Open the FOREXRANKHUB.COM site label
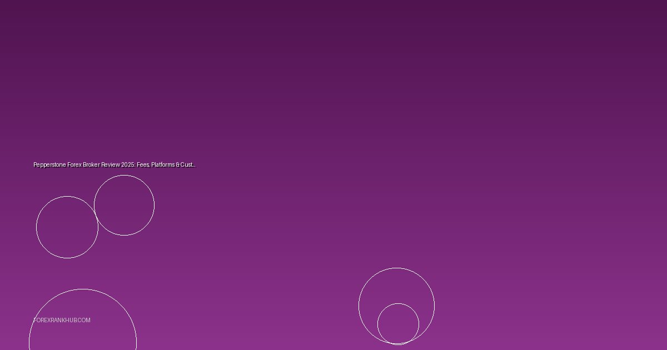667x350 pixels. pyautogui.click(x=62, y=320)
